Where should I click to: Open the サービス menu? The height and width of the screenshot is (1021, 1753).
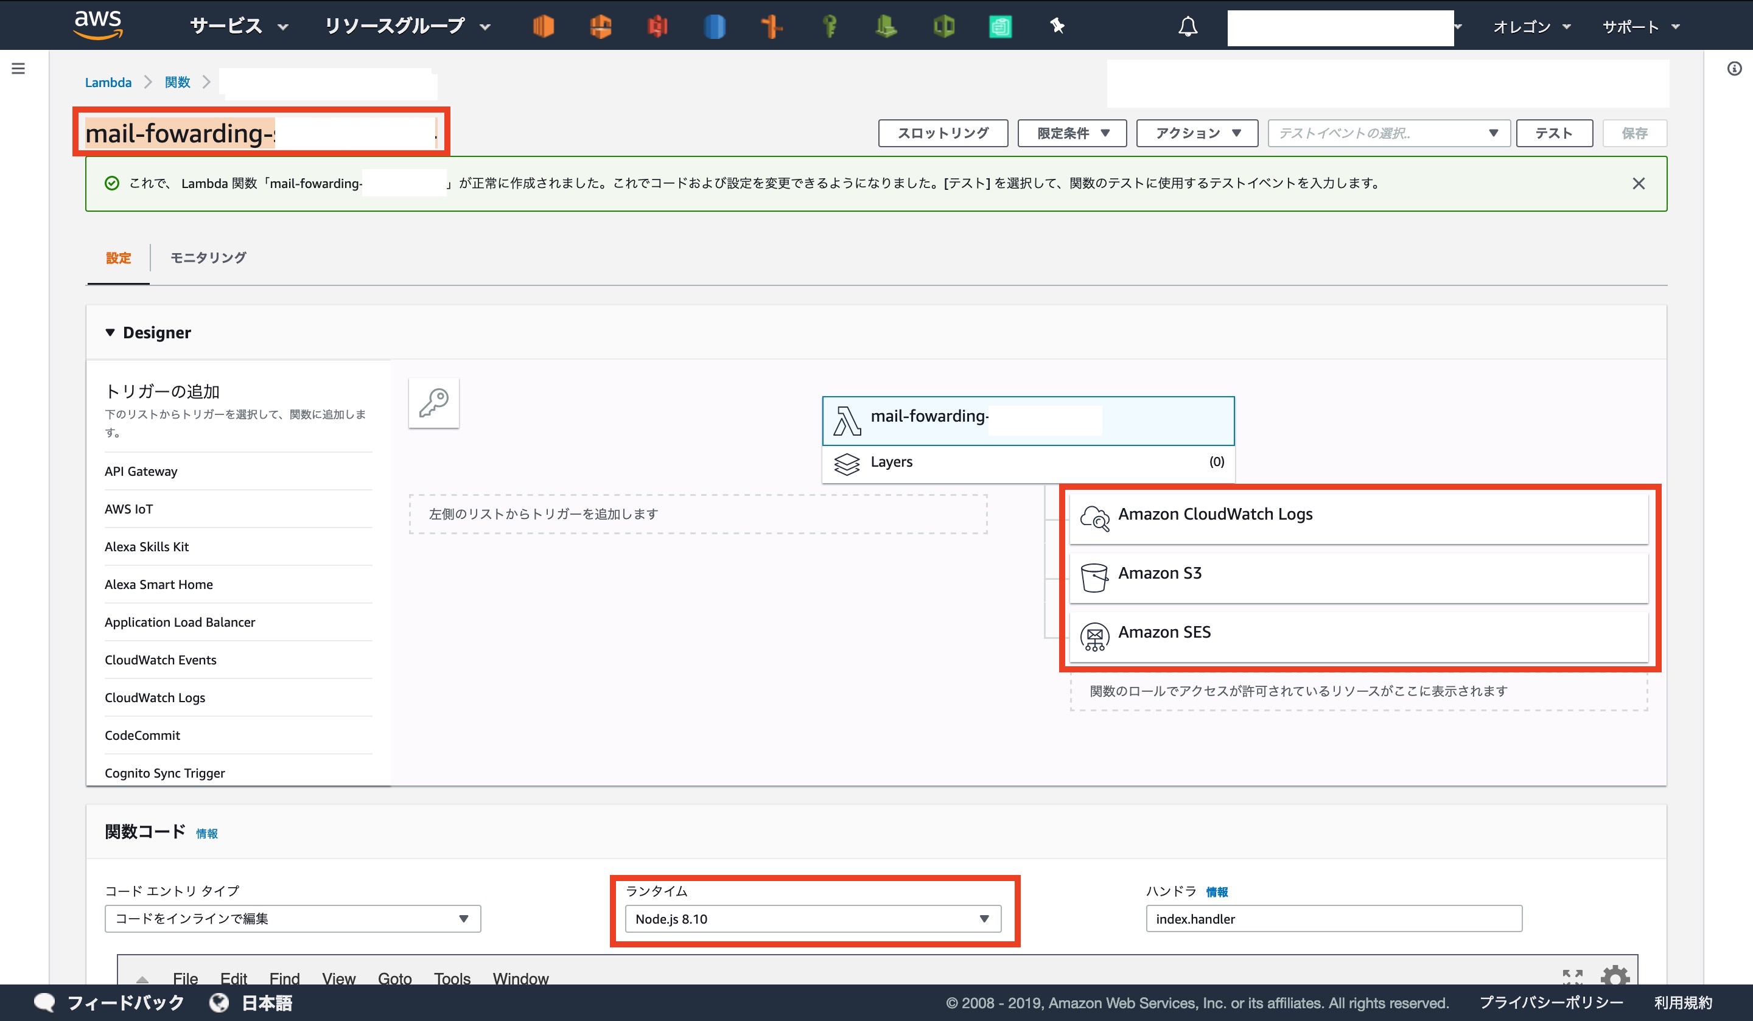pos(239,26)
